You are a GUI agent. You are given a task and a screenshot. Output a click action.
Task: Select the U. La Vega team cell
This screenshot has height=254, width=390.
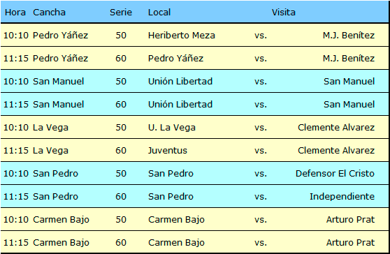click(x=172, y=128)
